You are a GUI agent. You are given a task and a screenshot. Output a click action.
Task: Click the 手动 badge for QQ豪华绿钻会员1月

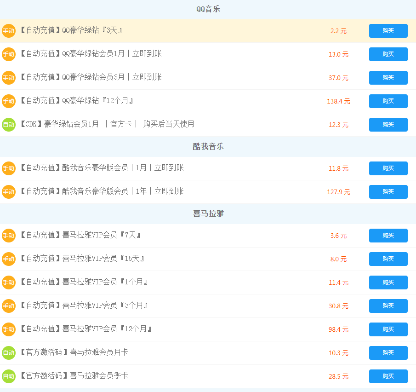[9, 54]
